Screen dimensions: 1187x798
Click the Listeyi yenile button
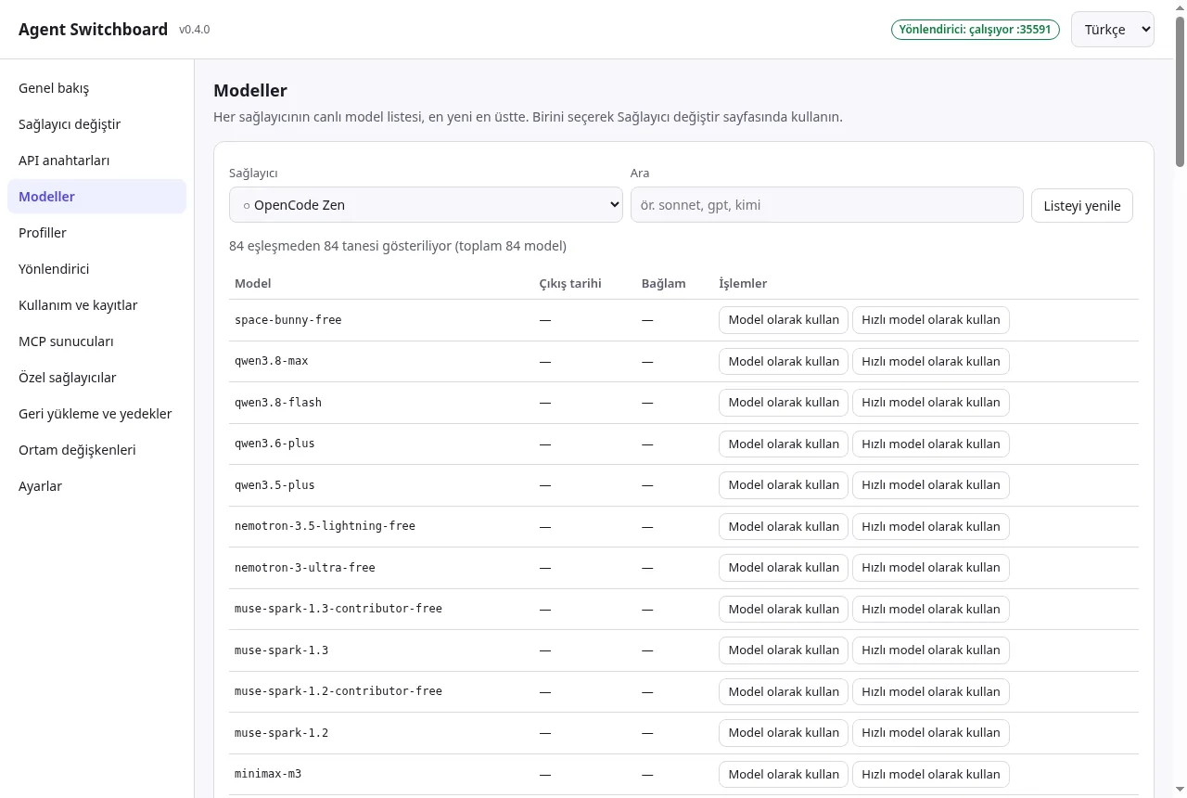click(x=1082, y=205)
